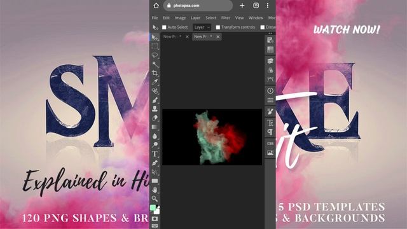Open the CSS panel icon
Screen dimensions: 407x229
click(270, 144)
